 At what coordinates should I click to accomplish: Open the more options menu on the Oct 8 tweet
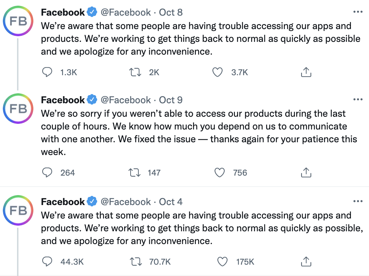pos(358,11)
